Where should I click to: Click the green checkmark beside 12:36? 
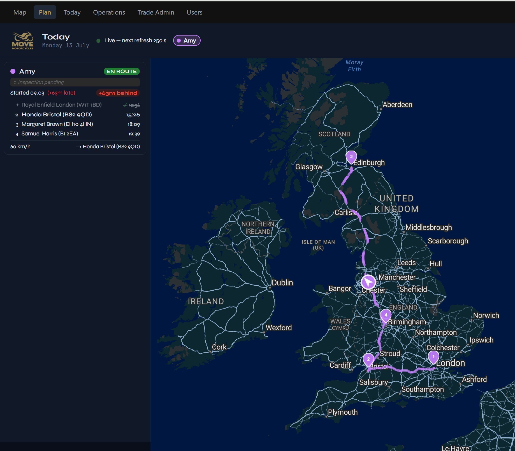(x=125, y=105)
